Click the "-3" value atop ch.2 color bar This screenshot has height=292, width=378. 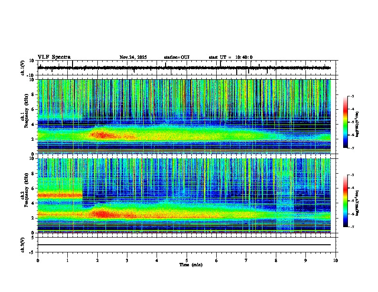pos(352,175)
